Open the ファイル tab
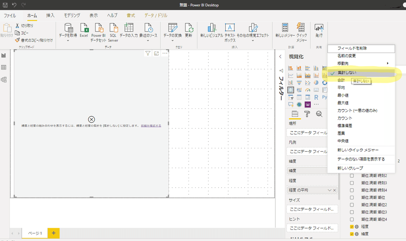Viewport: 406px width, 241px height. (x=10, y=15)
